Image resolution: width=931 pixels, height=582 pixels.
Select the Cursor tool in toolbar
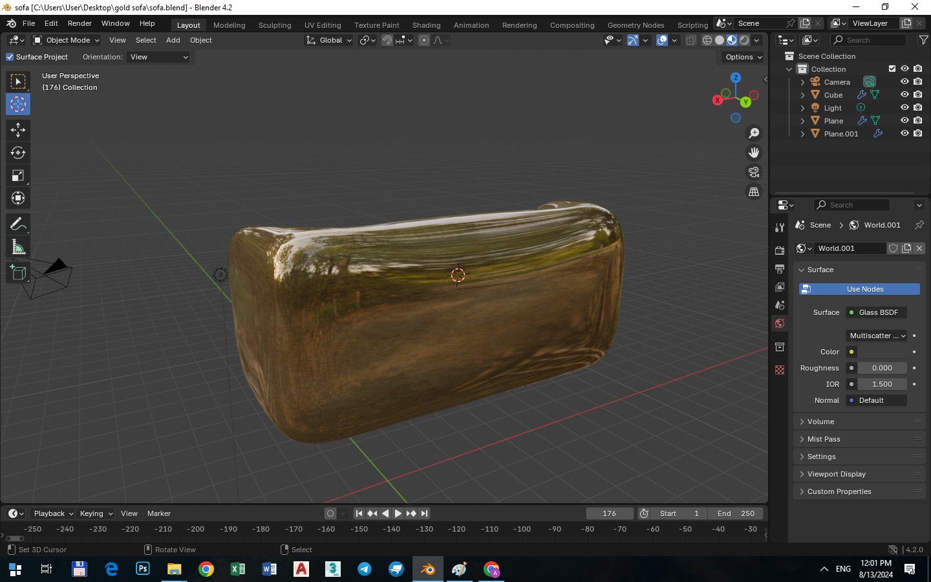(x=18, y=104)
